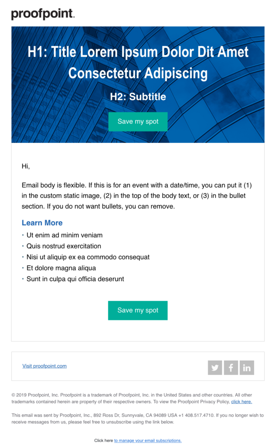Click Save my spot in hero banner
This screenshot has width=276, height=447.
click(138, 122)
